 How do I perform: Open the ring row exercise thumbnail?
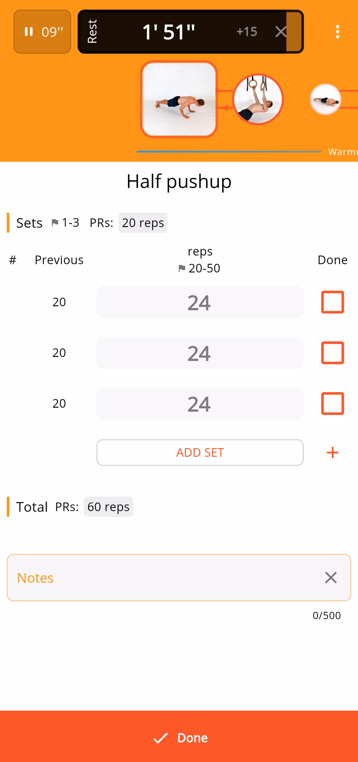[258, 99]
